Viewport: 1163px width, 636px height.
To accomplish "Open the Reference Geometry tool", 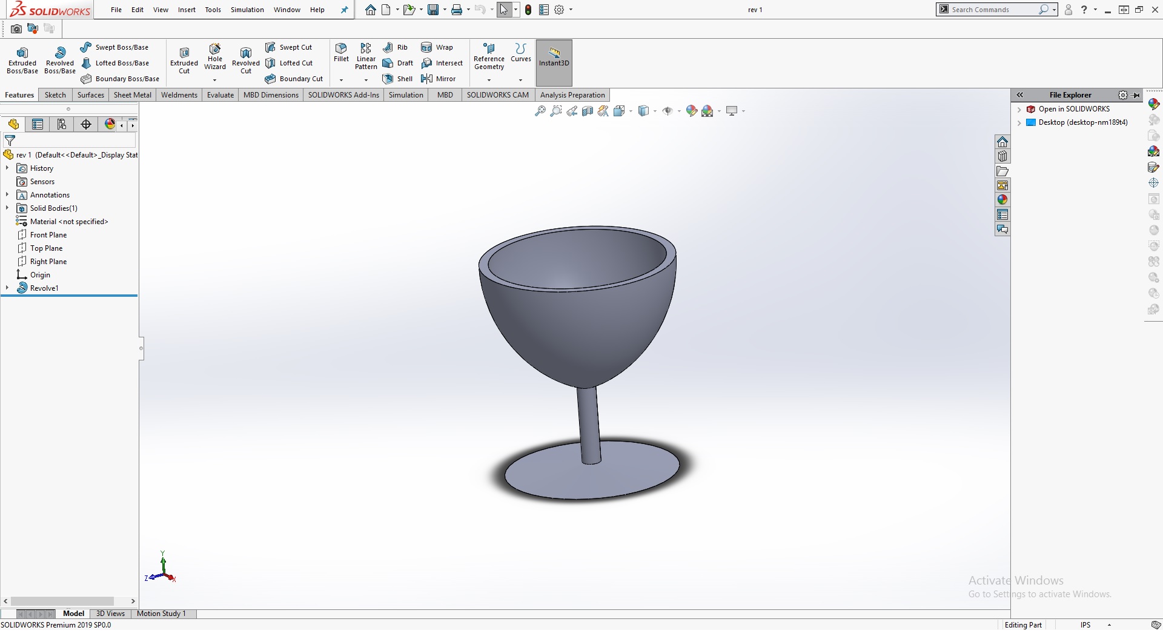I will tap(489, 56).
